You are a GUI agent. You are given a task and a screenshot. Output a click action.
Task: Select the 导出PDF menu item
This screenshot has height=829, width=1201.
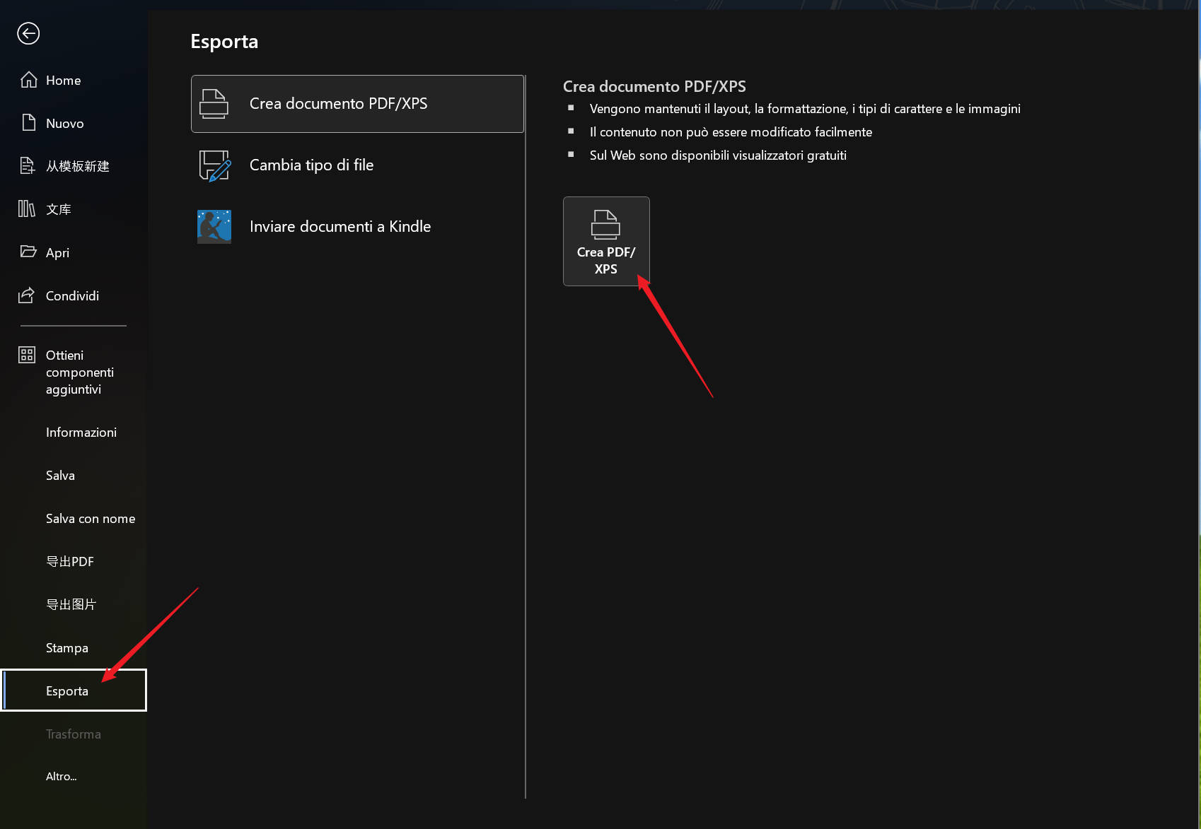(70, 562)
